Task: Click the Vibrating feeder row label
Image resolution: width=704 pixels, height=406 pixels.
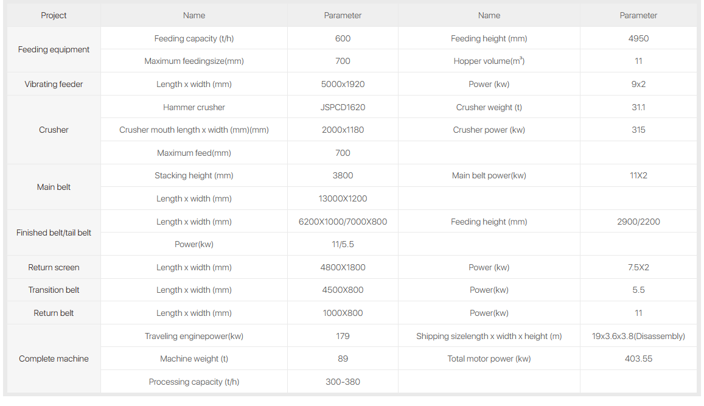Action: click(x=54, y=84)
